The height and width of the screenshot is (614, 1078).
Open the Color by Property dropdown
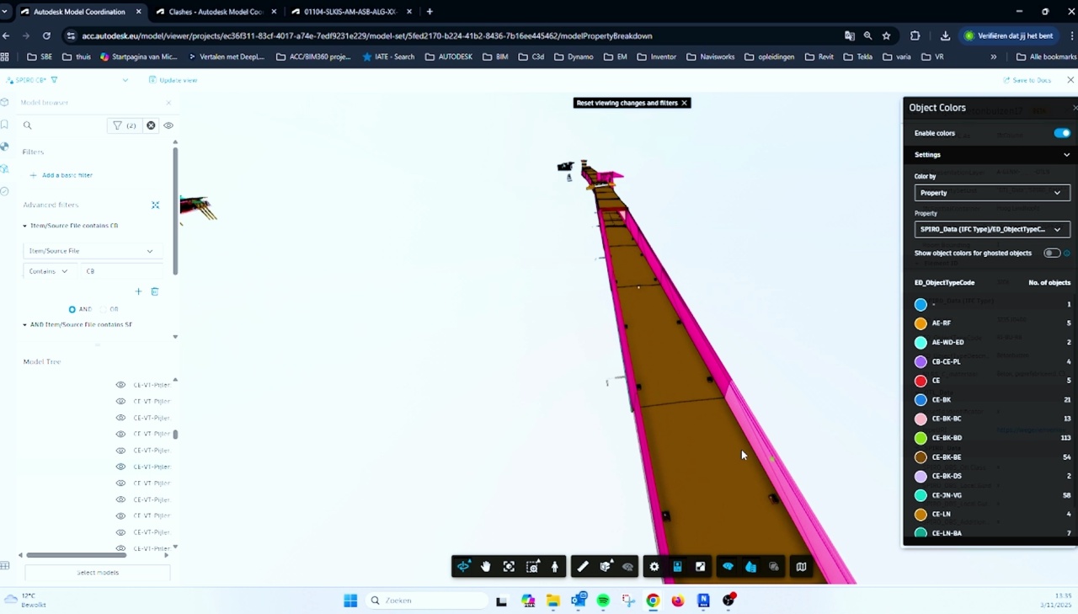pyautogui.click(x=992, y=193)
